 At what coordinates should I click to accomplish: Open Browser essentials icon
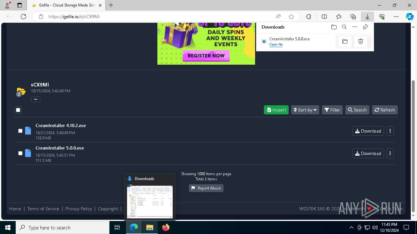(x=382, y=17)
